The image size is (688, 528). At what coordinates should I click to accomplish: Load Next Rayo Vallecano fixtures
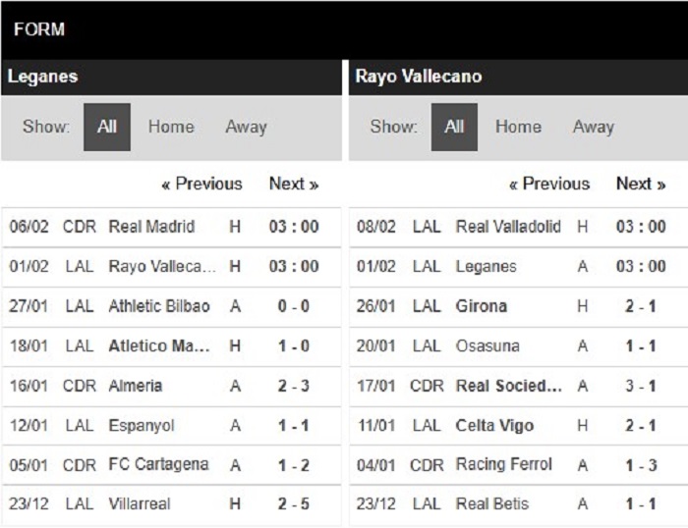[x=641, y=185]
